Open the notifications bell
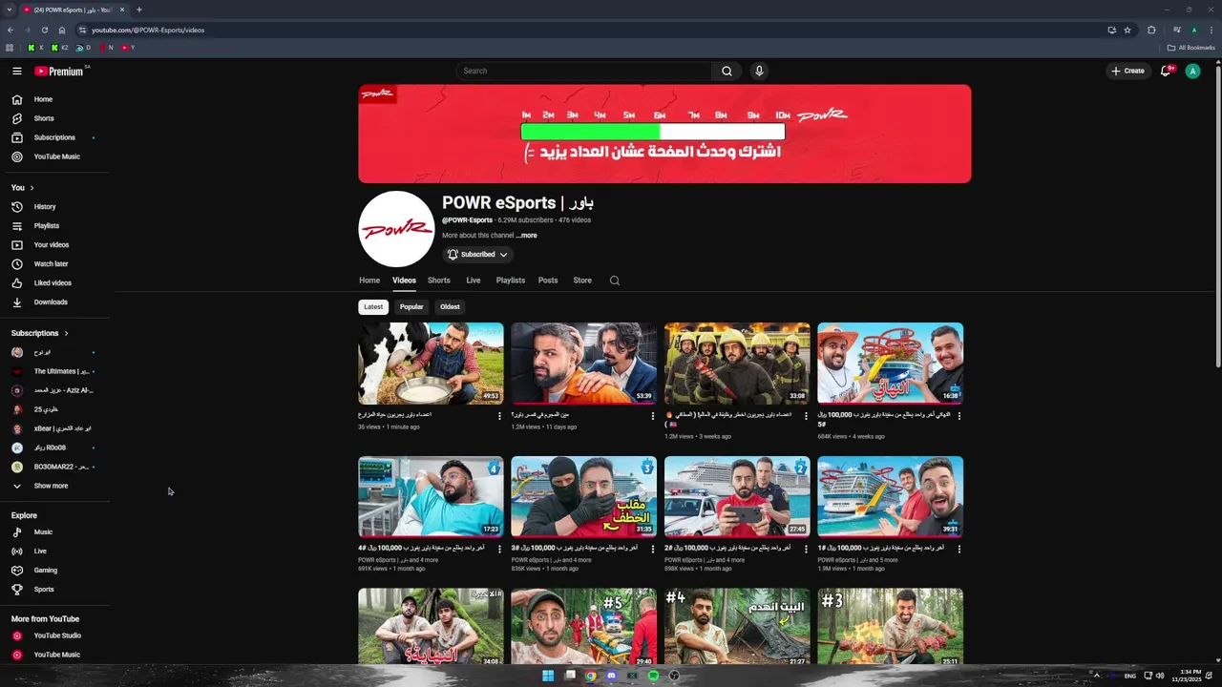Screen dimensions: 1222x687 [1166, 71]
